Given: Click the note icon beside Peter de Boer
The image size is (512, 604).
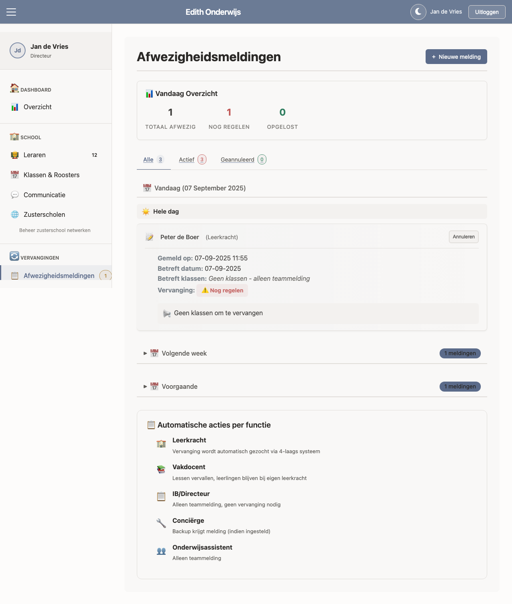Looking at the screenshot, I should coord(149,237).
